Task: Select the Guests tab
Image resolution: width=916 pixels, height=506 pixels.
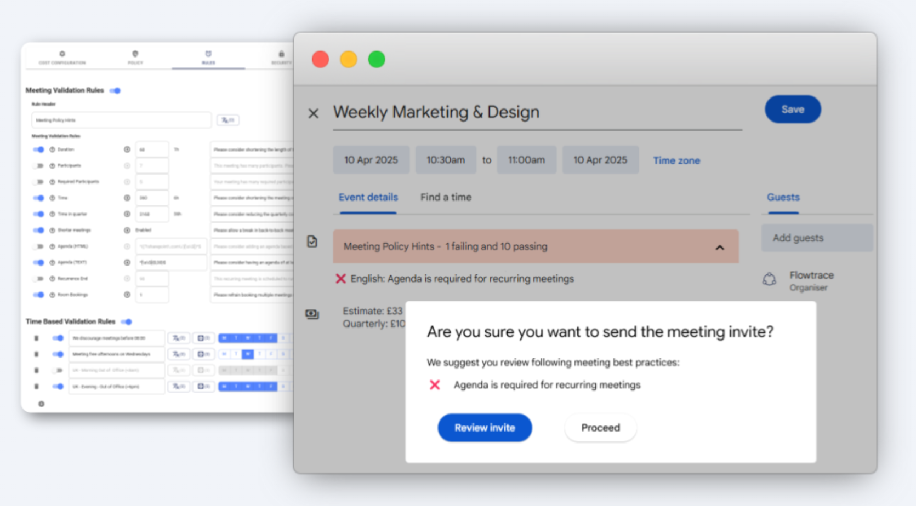Action: 783,198
